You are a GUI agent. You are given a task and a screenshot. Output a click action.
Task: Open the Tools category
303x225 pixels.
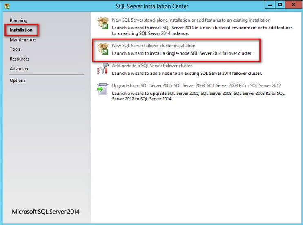[x=15, y=49]
